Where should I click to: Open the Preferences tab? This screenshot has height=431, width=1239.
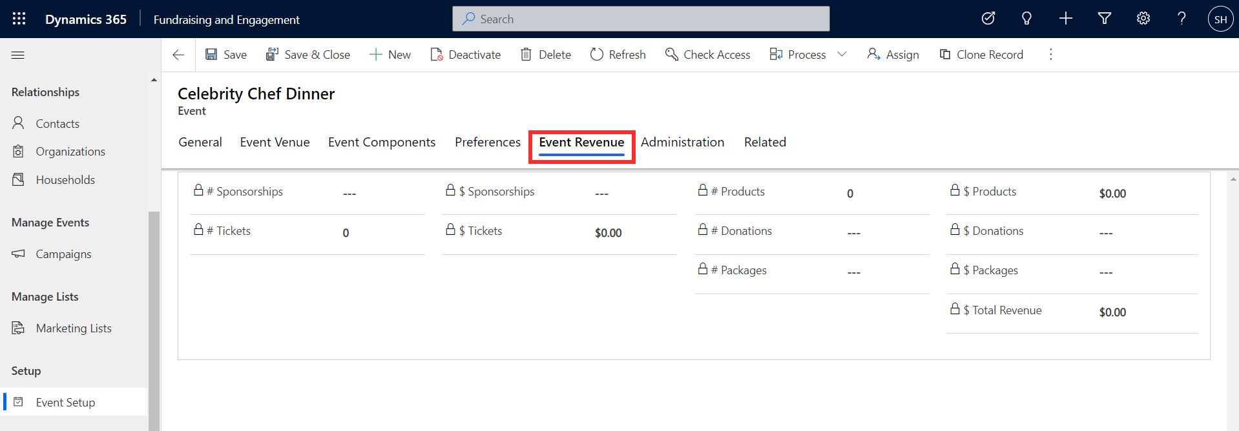tap(488, 142)
